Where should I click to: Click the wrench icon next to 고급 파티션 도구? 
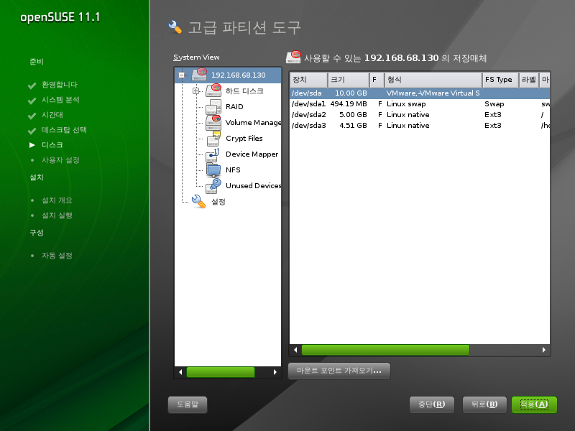pos(175,27)
